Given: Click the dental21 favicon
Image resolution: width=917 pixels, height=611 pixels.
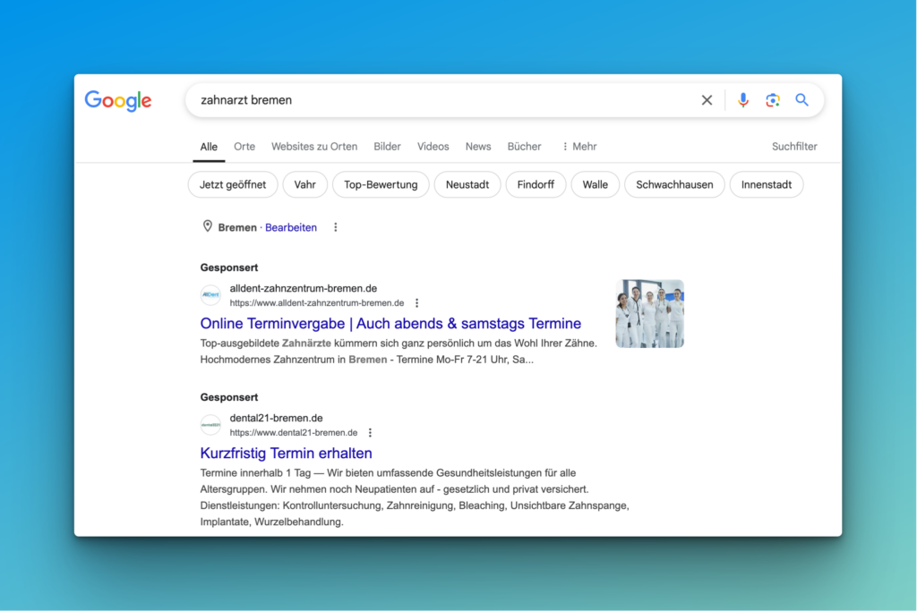Looking at the screenshot, I should 210,425.
